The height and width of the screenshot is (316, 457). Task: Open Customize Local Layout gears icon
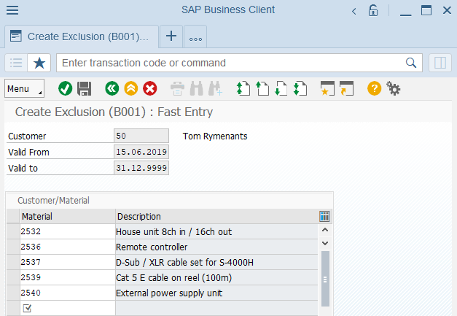[394, 88]
